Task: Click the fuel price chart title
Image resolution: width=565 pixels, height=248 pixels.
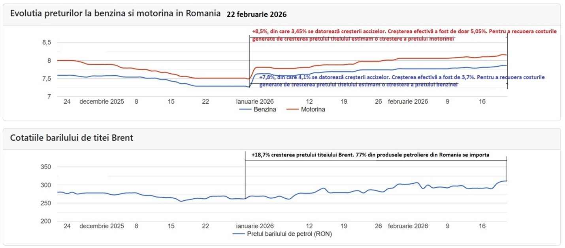Action: [115, 13]
